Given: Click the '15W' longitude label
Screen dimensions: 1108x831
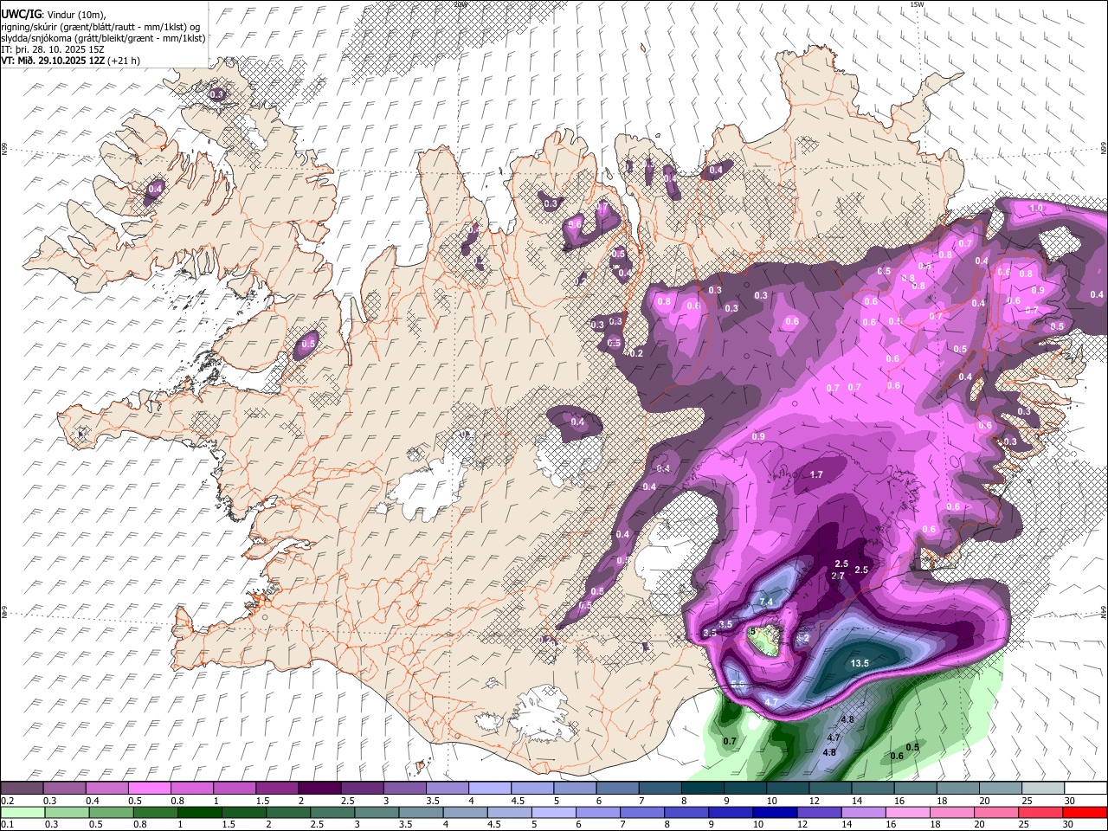Looking at the screenshot, I should point(917,4).
